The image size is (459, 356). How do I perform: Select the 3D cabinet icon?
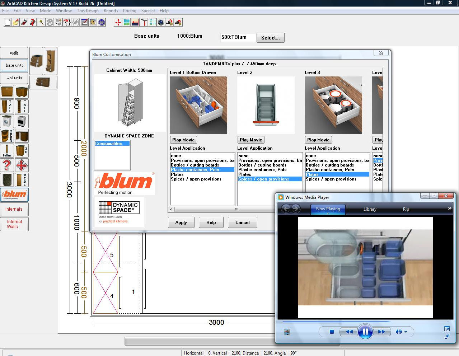(x=22, y=151)
